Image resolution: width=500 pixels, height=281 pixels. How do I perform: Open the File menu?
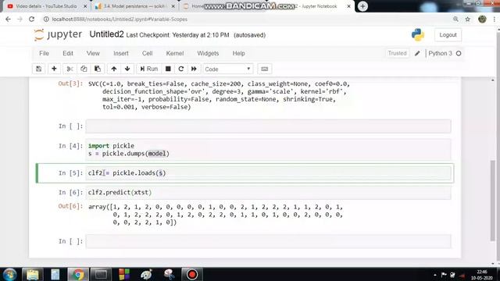tap(44, 53)
